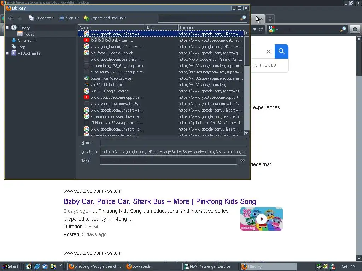Screen dimensions: 362x271
Task: Launch Internet Explorer from Quick Launch
Action: (37, 266)
